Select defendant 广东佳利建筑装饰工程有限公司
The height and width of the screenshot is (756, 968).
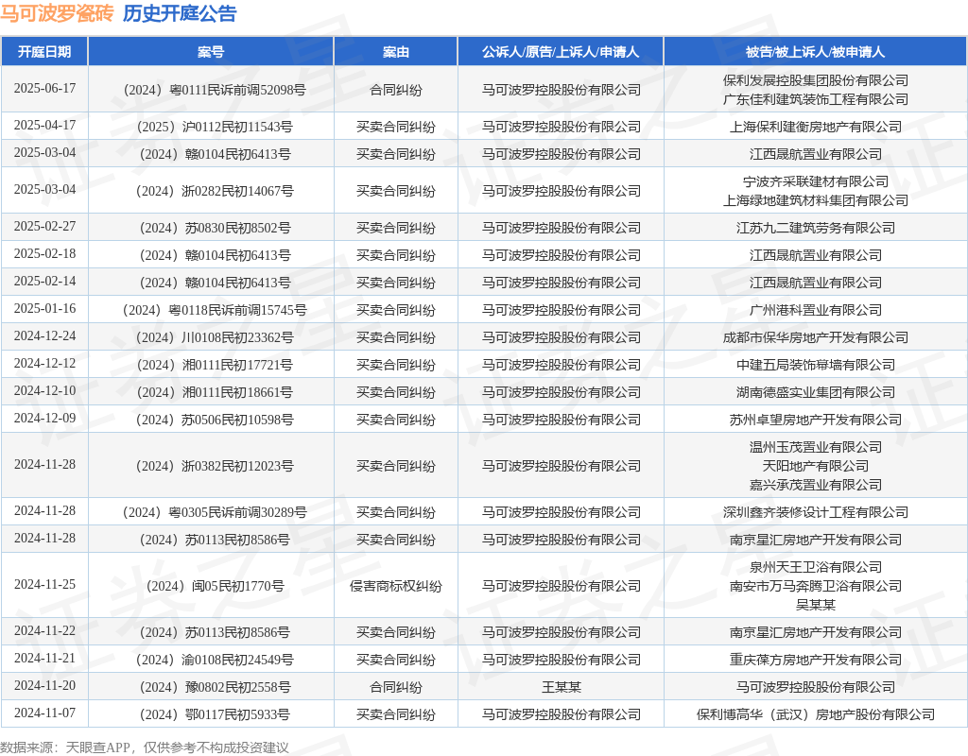click(816, 99)
